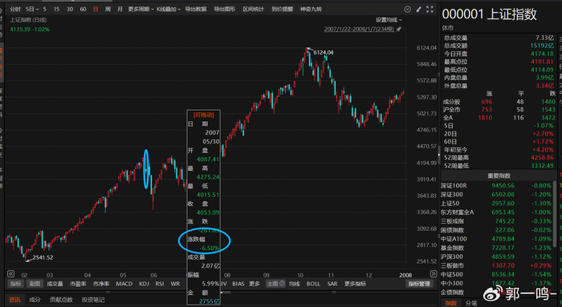562x307 pixels.
Task: Select the RSI indicator
Action: [160, 284]
